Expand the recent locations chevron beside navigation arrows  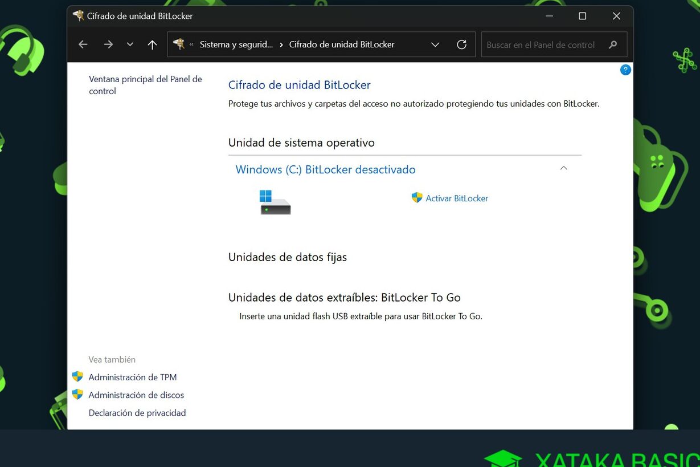pos(129,44)
